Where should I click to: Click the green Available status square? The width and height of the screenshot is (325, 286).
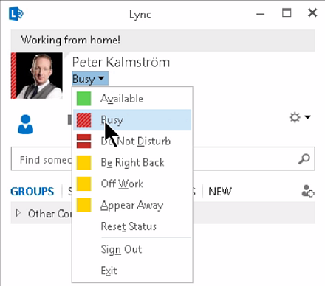tap(83, 99)
